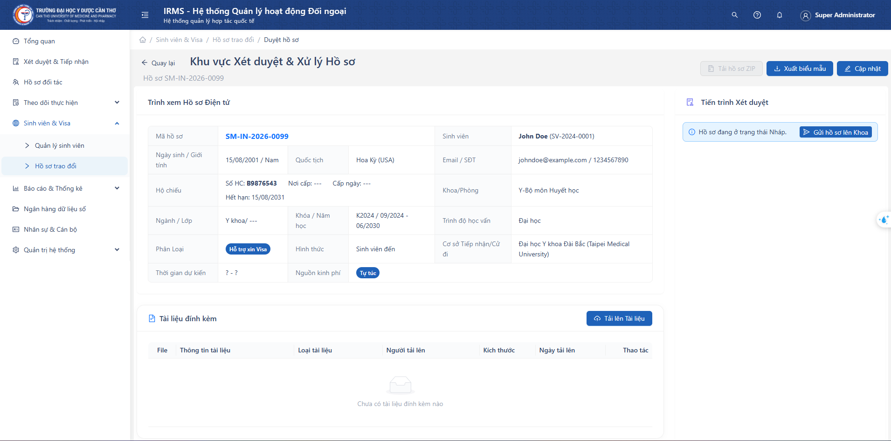
Task: Select Hồ sơ trao đổi menu item
Action: click(65, 166)
